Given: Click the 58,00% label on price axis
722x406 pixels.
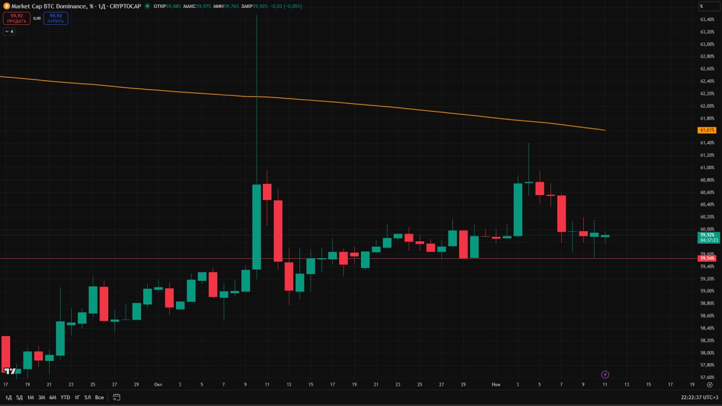Looking at the screenshot, I should [x=707, y=353].
